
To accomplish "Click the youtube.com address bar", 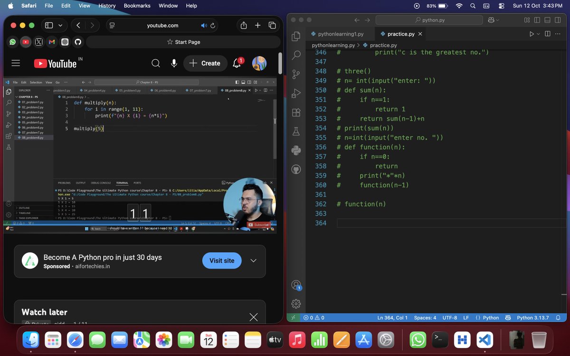I will pos(162,26).
